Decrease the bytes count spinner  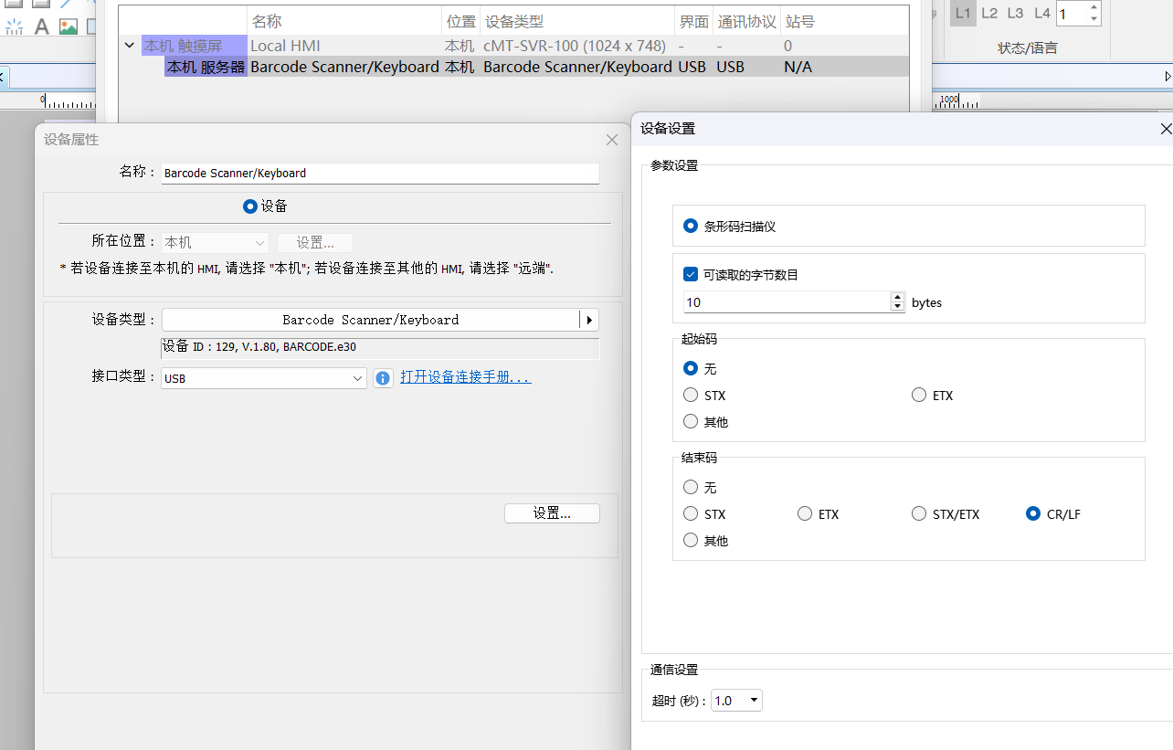tap(897, 308)
